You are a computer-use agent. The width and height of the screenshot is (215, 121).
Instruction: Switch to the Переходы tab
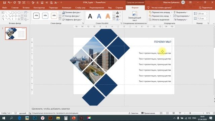[x=53, y=8]
